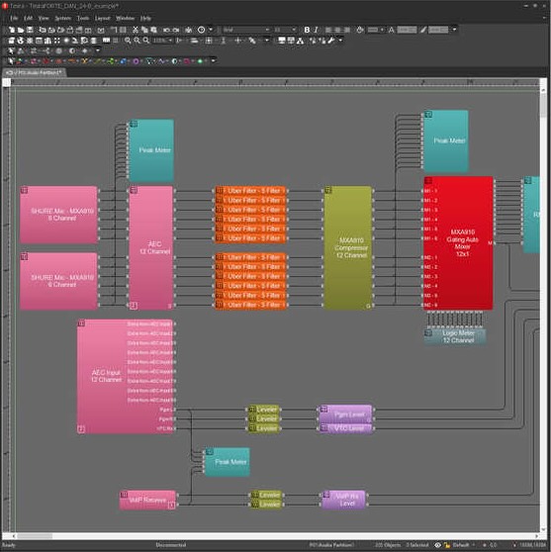Click the network tree icon
This screenshot has width=551, height=552.
(301, 41)
